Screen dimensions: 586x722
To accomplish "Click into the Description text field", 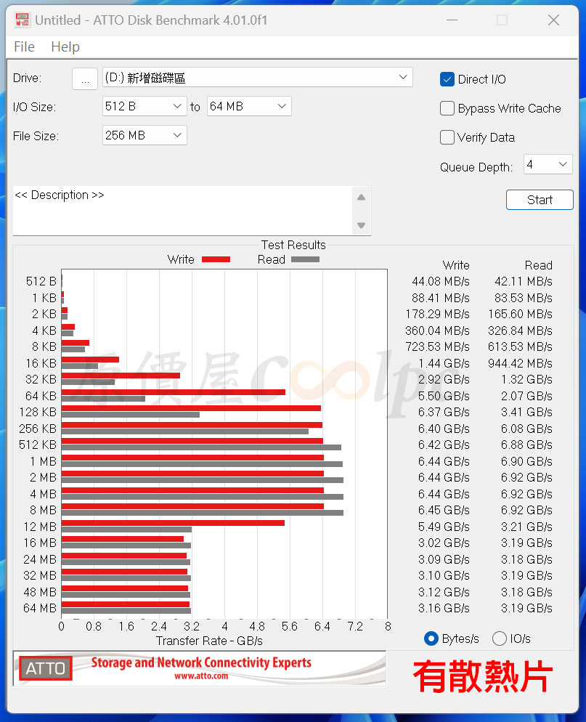I will (182, 211).
